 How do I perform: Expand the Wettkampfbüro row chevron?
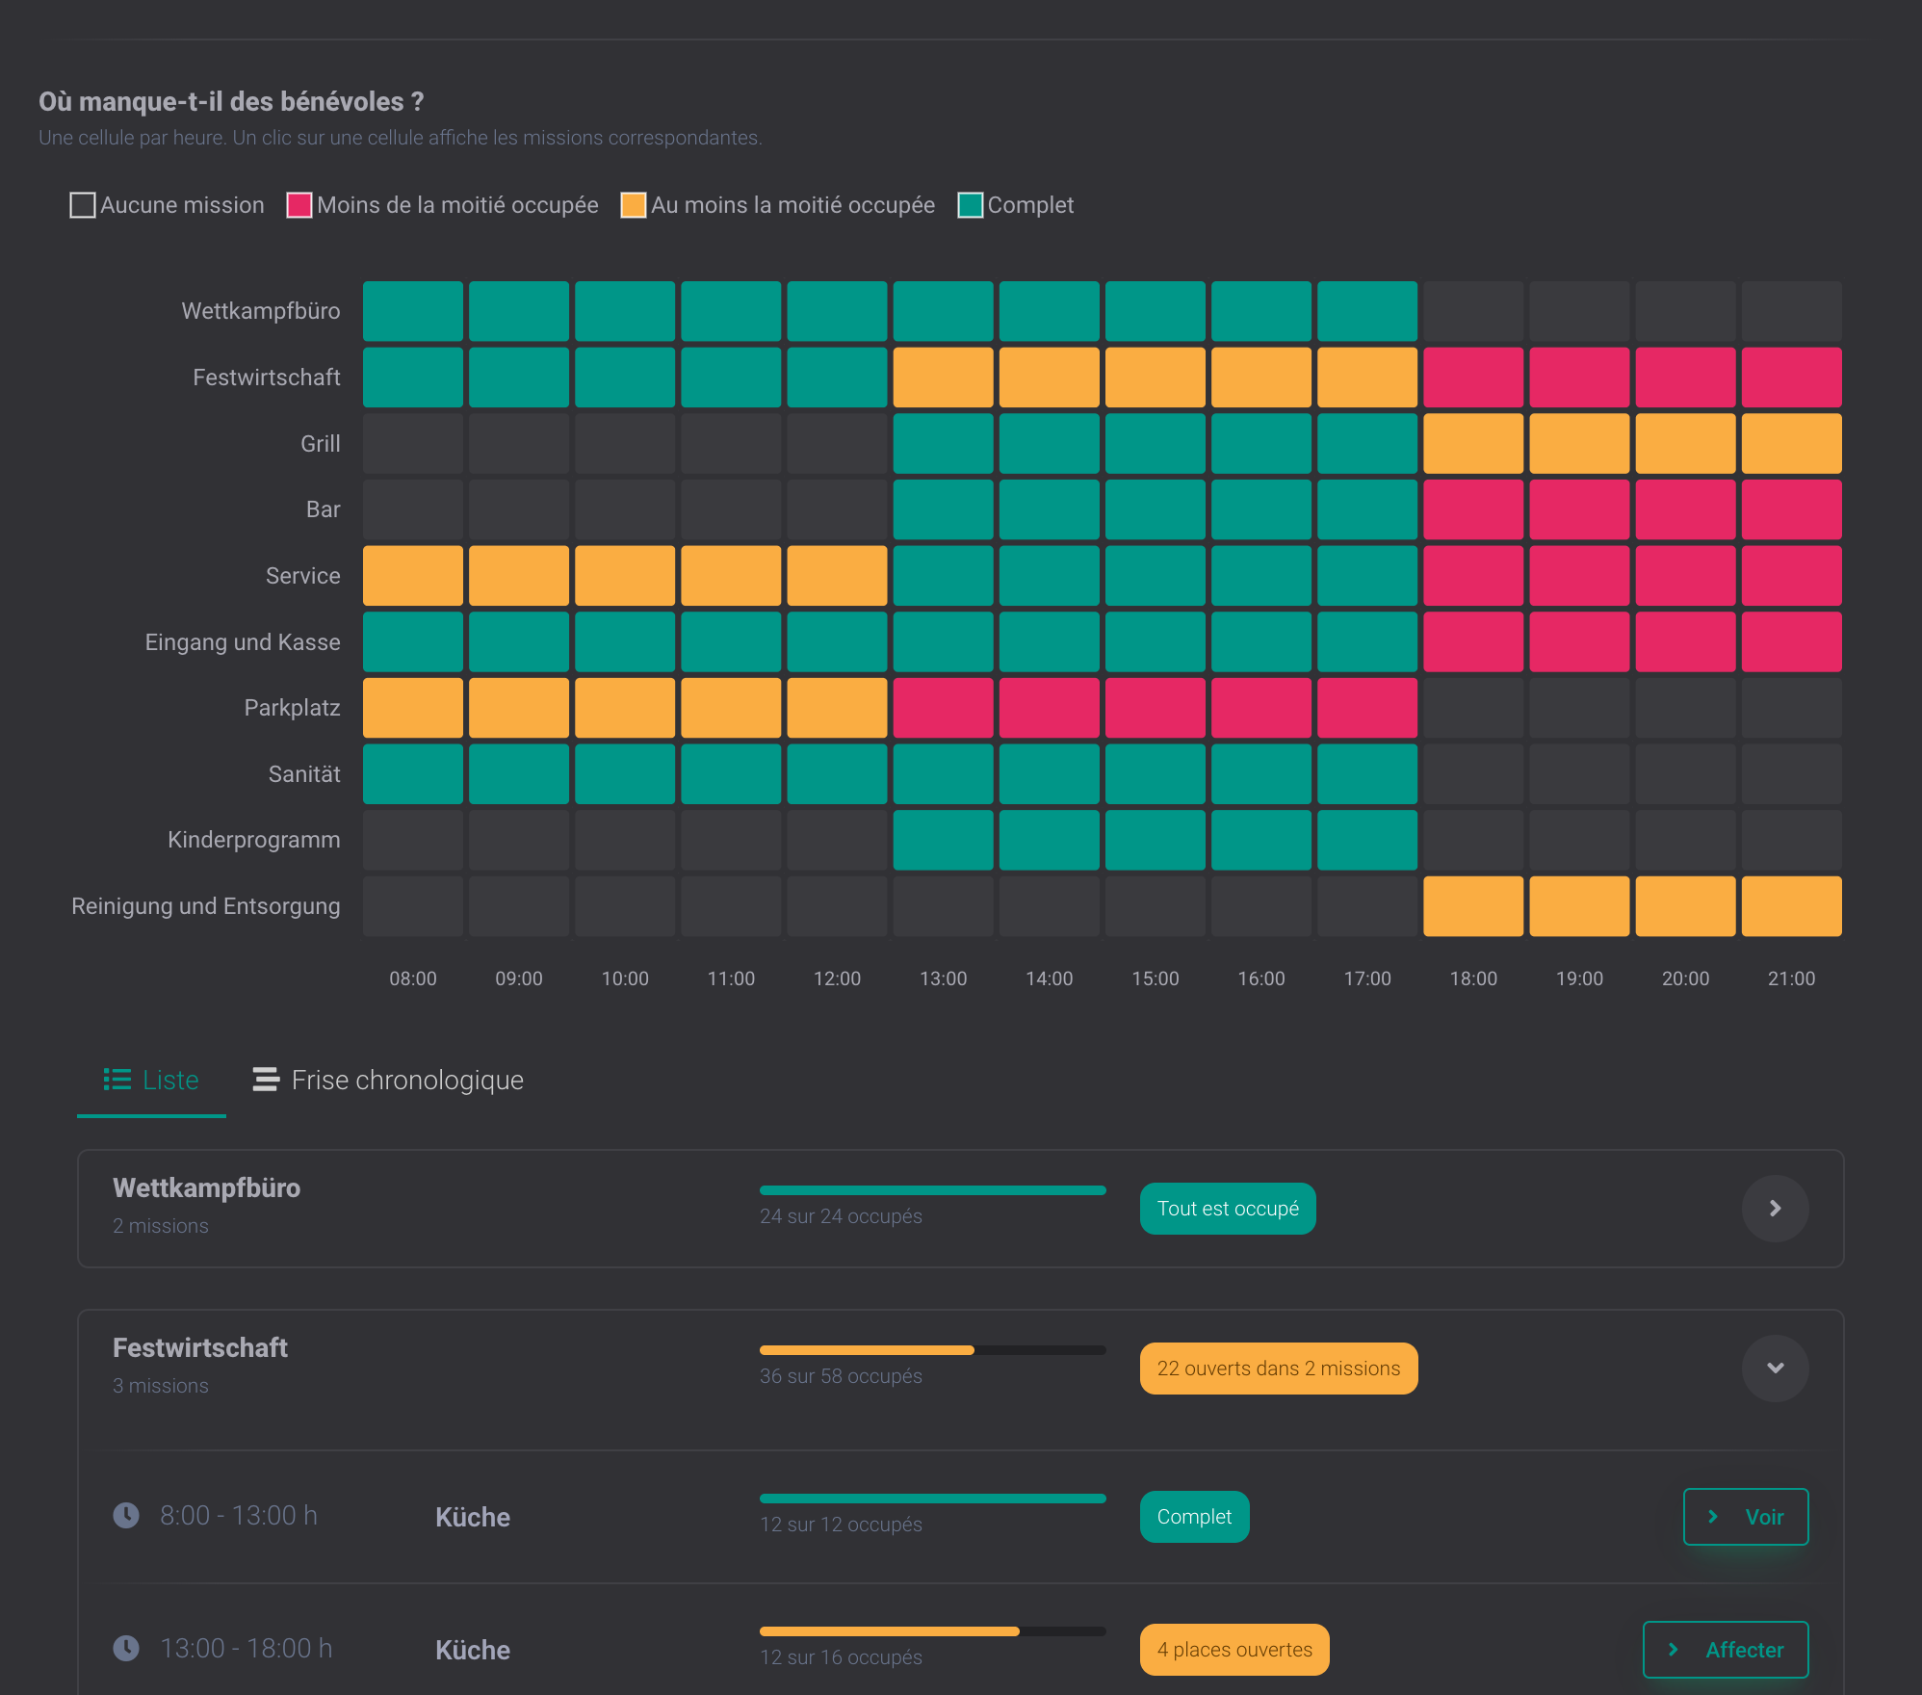click(1775, 1209)
